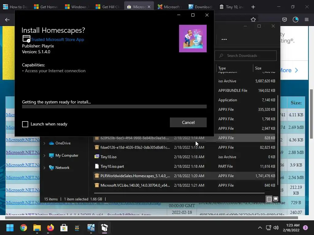Select the PLRWorldwideSales.Homescapes APPX file
Viewport: 314px width, 235px height.
184,176
